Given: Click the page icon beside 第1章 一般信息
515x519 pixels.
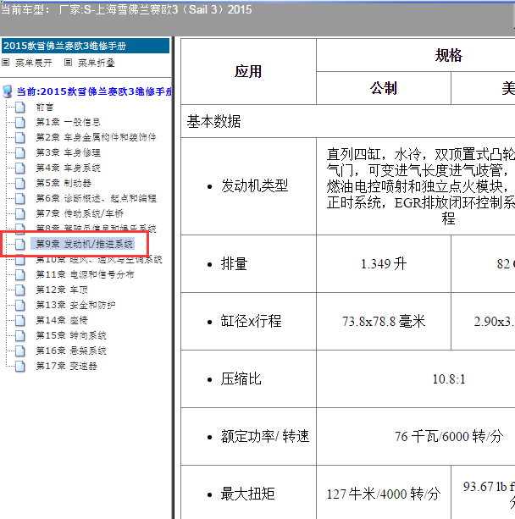Looking at the screenshot, I should [x=19, y=122].
